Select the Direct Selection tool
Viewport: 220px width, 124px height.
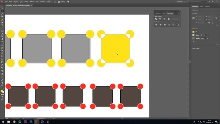2,11
